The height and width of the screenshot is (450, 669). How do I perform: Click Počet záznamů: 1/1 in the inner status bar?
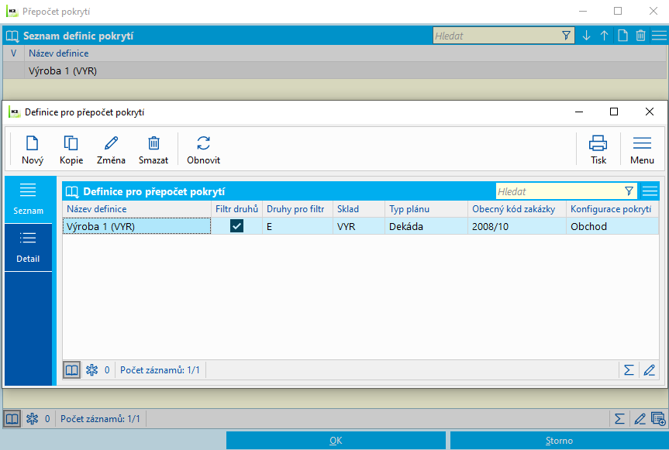pos(160,370)
